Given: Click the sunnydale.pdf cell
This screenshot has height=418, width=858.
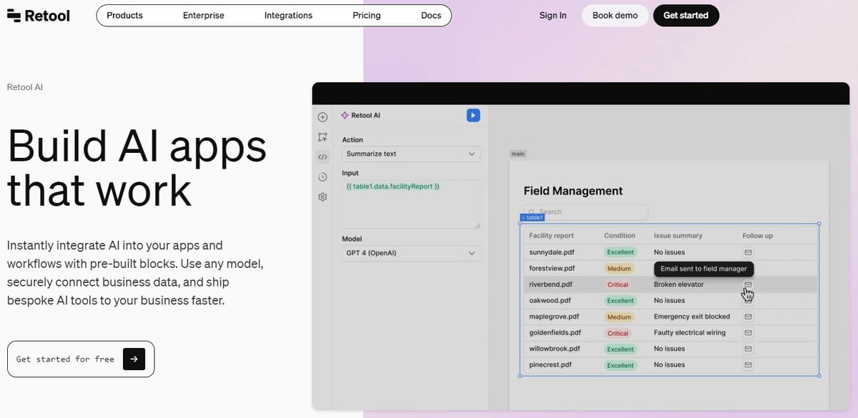Looking at the screenshot, I should 551,252.
